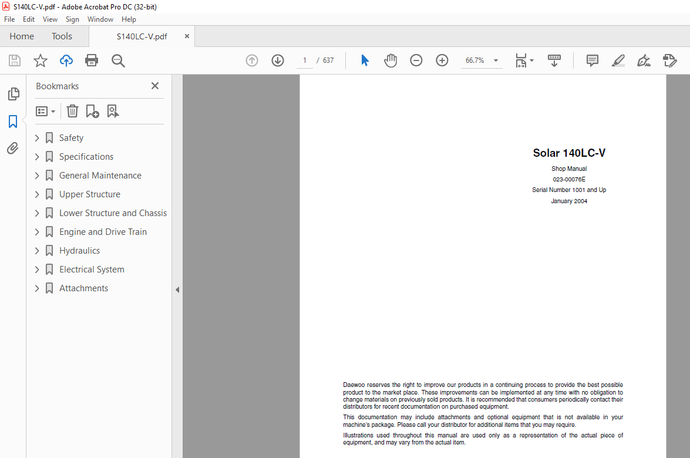This screenshot has height=458, width=690.
Task: Select the S140LC-V.pdf document tab
Action: click(x=142, y=36)
